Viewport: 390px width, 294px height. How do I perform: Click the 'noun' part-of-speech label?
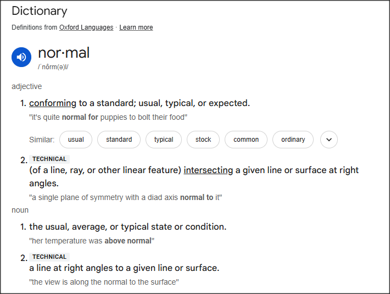(x=20, y=210)
